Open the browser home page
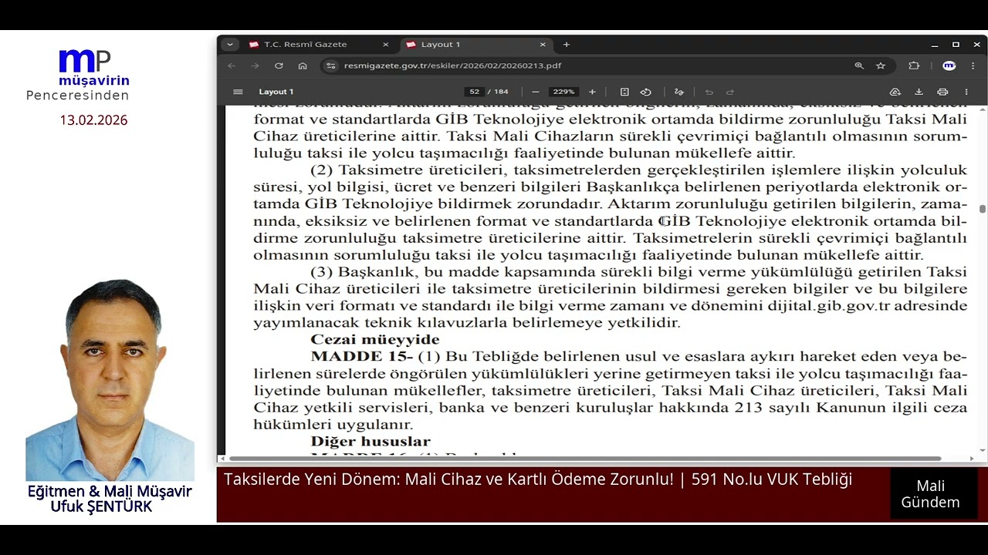 click(303, 66)
